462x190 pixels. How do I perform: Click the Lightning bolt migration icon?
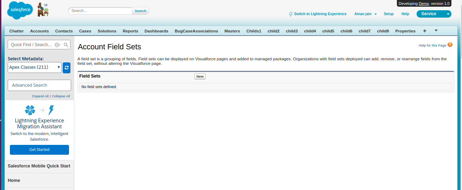click(x=51, y=110)
